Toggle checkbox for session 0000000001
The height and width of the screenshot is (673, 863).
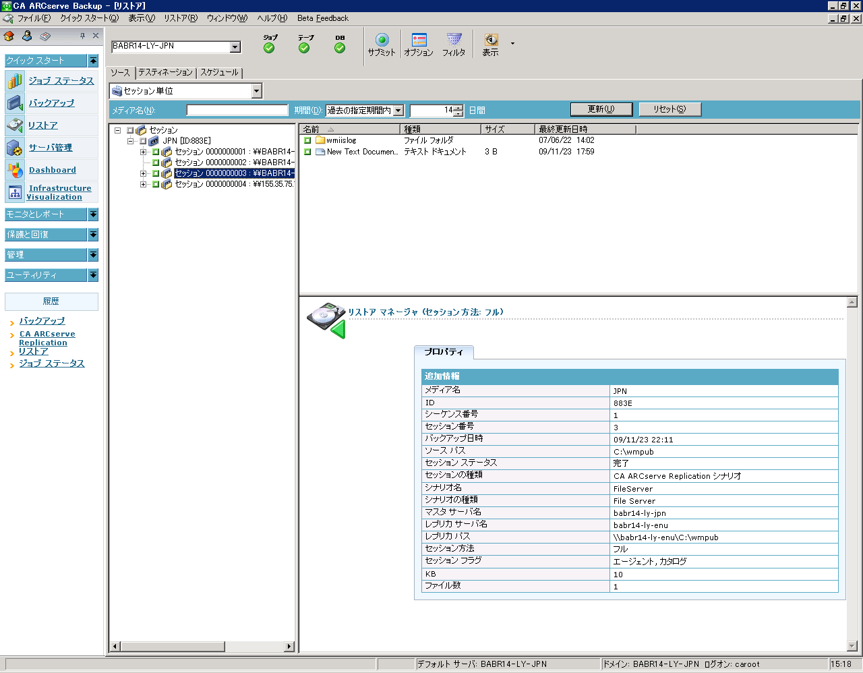(156, 152)
